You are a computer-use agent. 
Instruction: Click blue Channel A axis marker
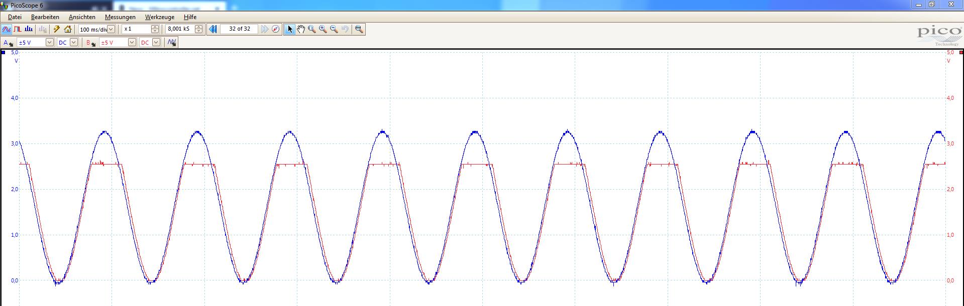(x=3, y=52)
